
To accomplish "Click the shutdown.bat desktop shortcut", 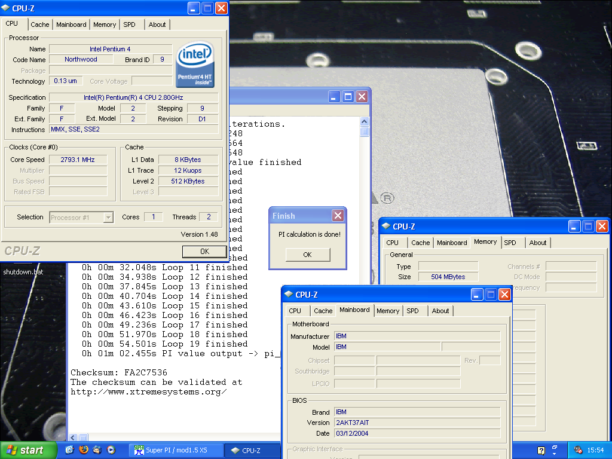I will [23, 272].
